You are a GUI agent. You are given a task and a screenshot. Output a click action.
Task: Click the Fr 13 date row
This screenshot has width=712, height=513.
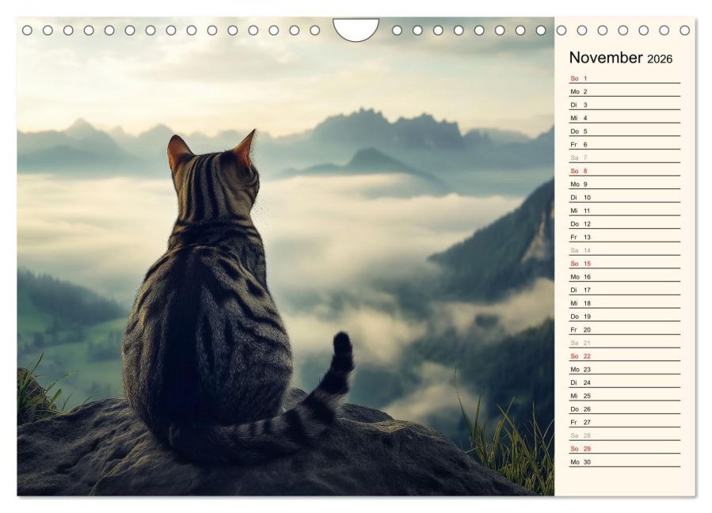624,237
